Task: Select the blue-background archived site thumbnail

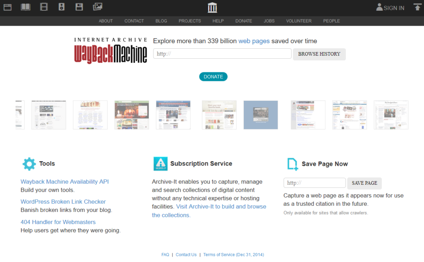Action: [x=260, y=115]
